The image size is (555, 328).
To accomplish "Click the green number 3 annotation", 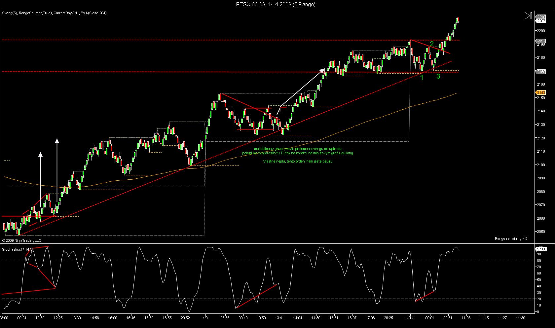I will coord(438,76).
